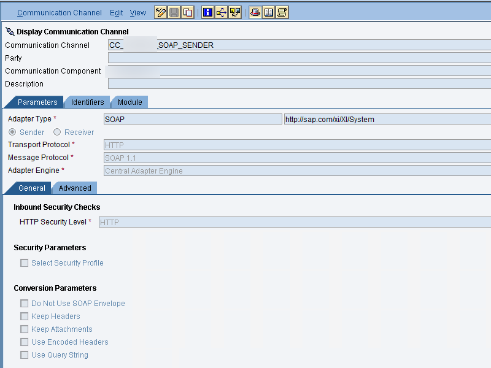Click the Security Parameters heading
This screenshot has width=491, height=368.
pyautogui.click(x=50, y=248)
